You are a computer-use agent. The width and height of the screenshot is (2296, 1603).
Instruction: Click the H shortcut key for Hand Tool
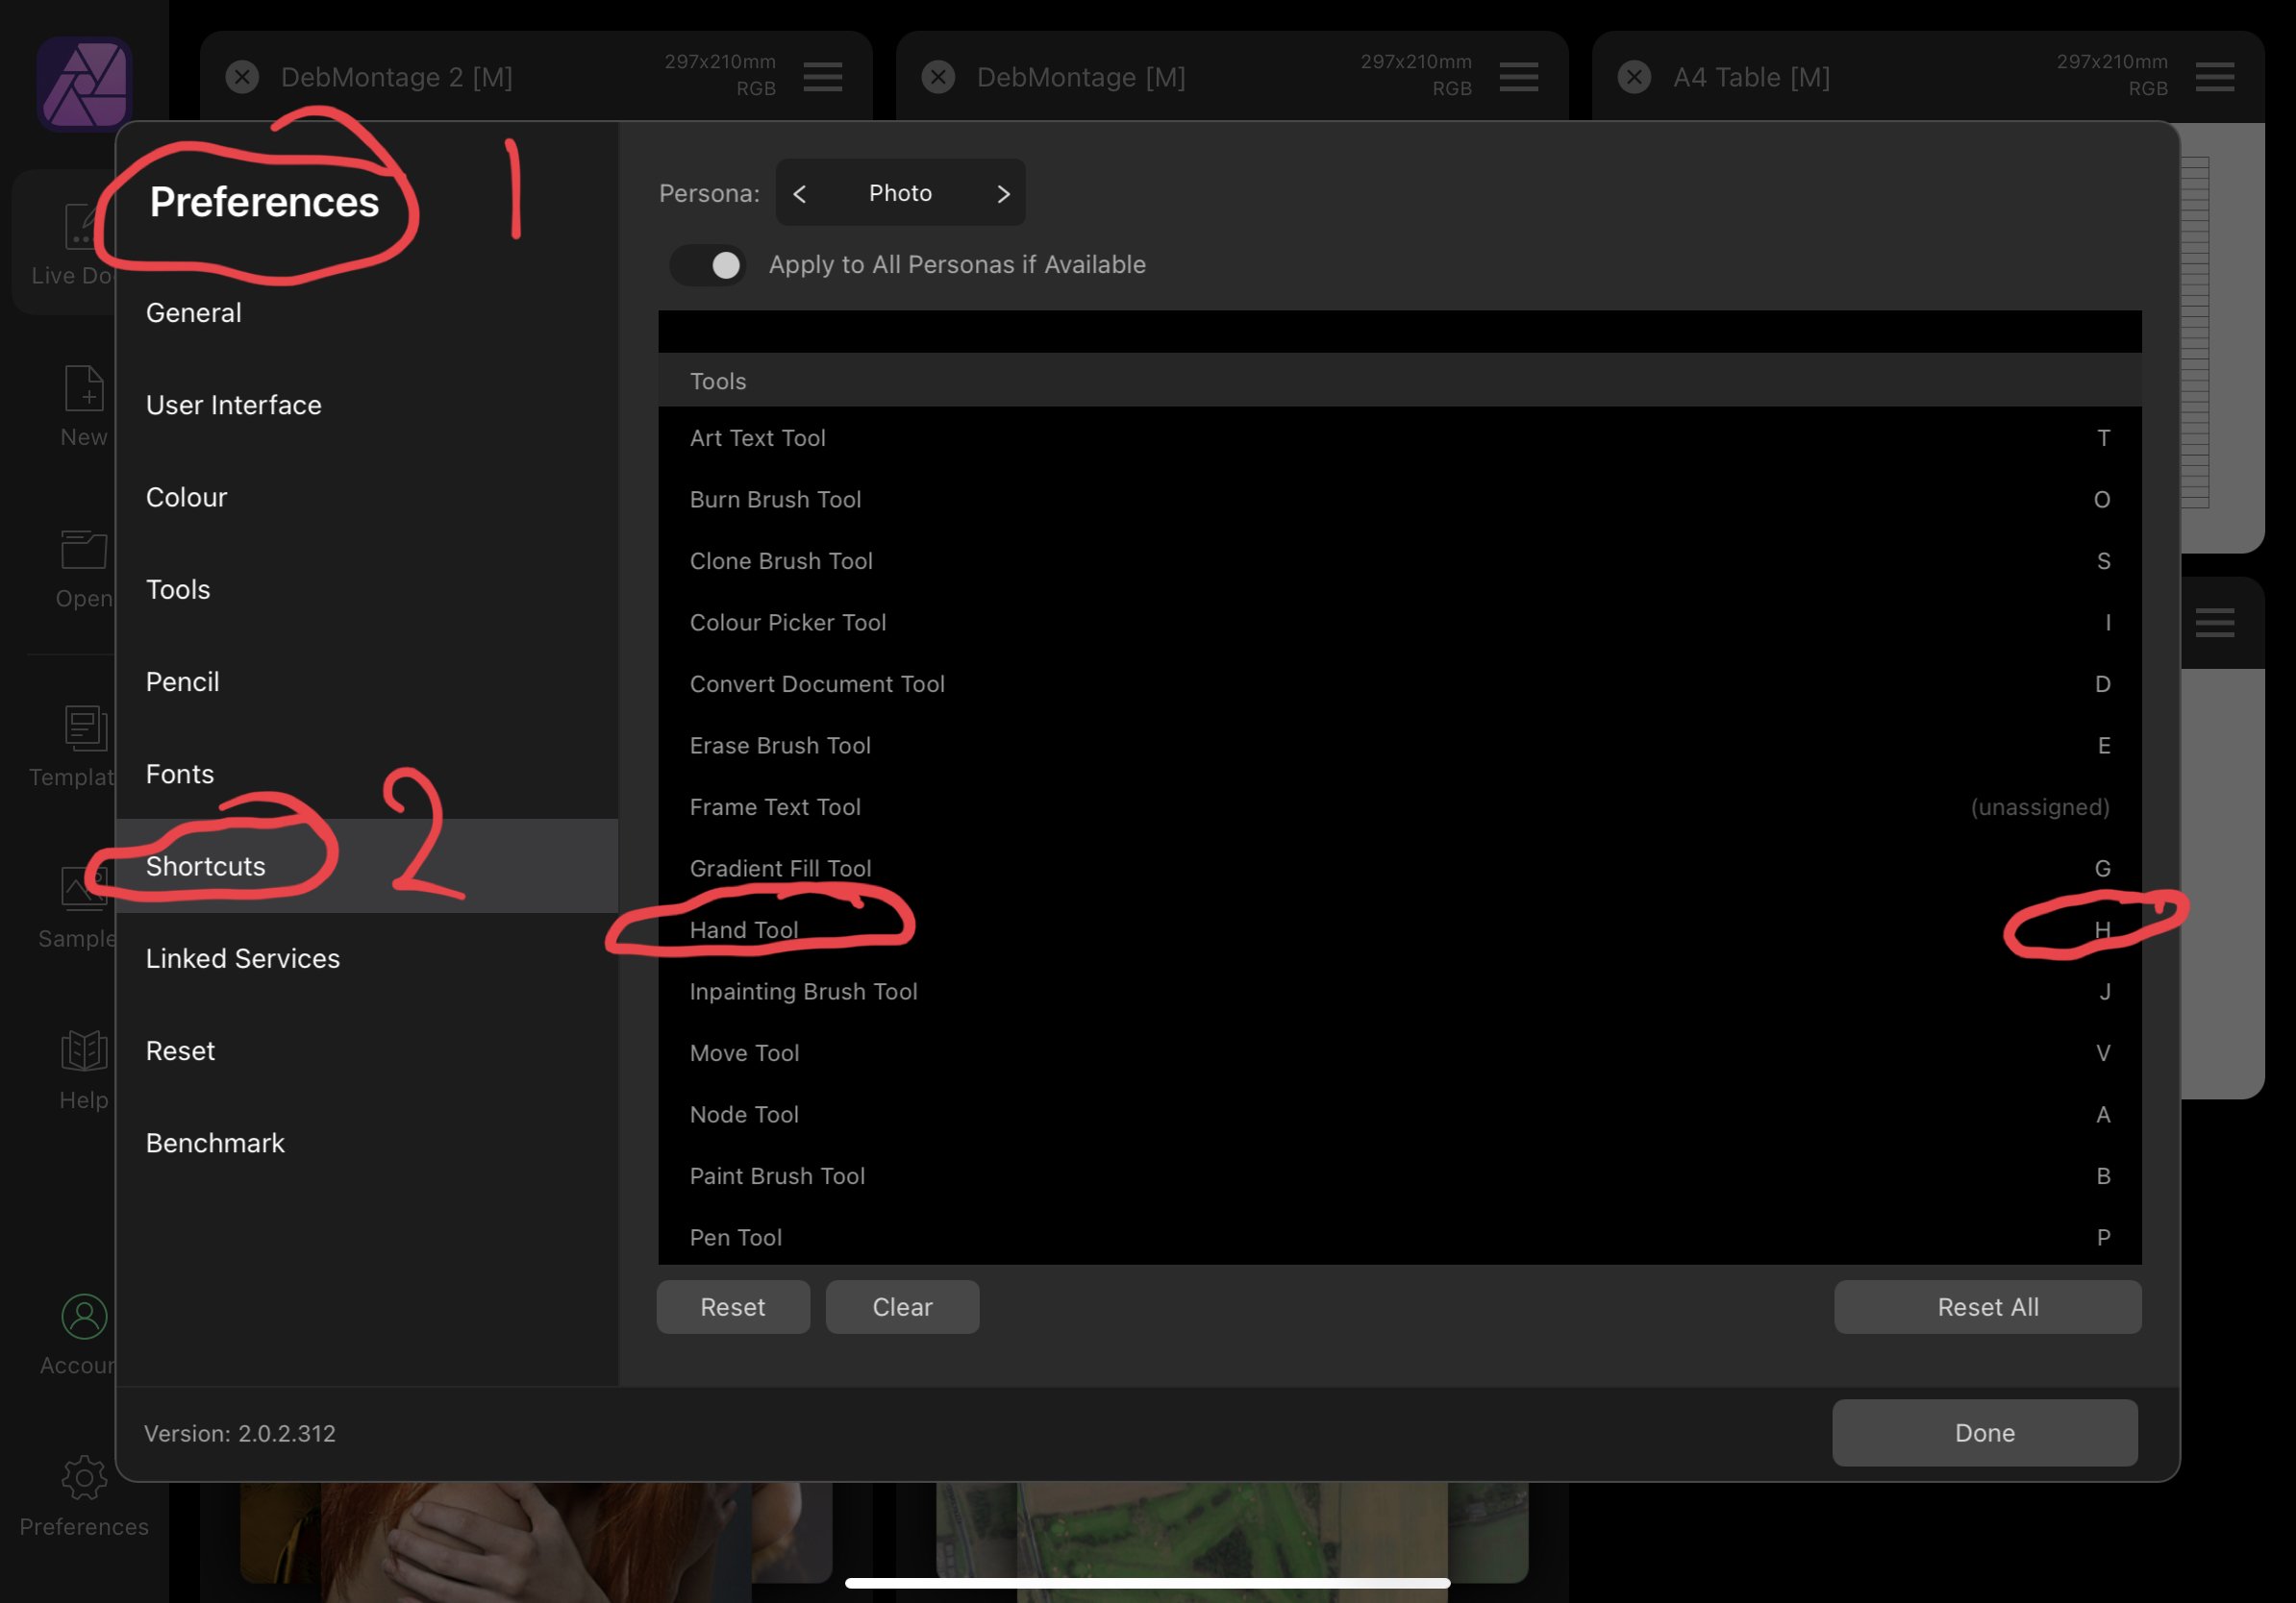pyautogui.click(x=2102, y=929)
